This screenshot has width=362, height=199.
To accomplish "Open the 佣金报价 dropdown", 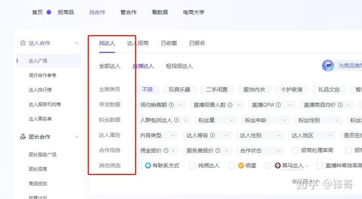I will point(157,150).
